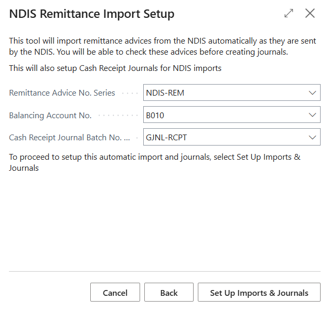Click into the GJNL-RCPT journal batch field
329x310 pixels.
pyautogui.click(x=231, y=137)
